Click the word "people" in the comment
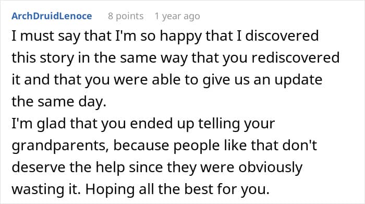Viewport: 365px width, 204px height. pyautogui.click(x=197, y=146)
